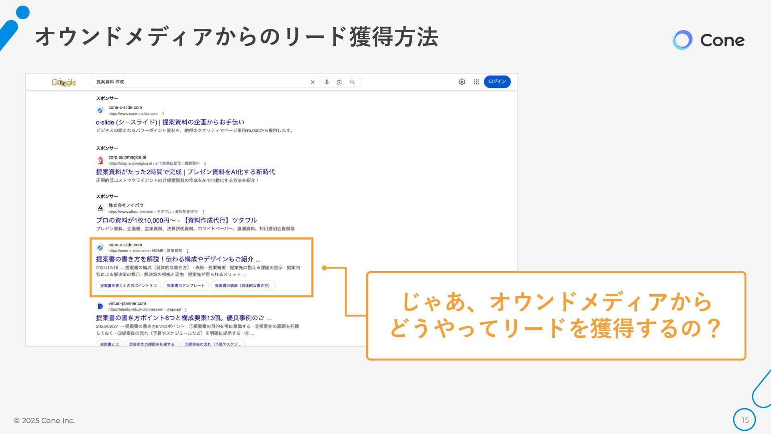771x434 pixels.
Task: Click the magnifying glass search icon
Action: pos(353,82)
